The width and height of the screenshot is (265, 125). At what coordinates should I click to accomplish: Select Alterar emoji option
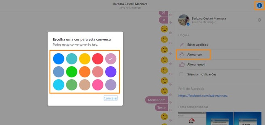pyautogui.click(x=196, y=65)
